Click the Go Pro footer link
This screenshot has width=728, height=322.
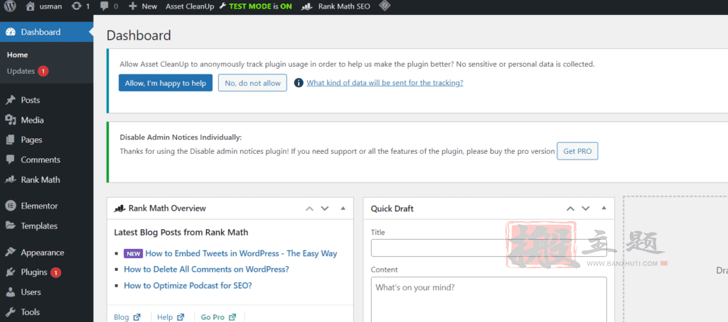(213, 317)
